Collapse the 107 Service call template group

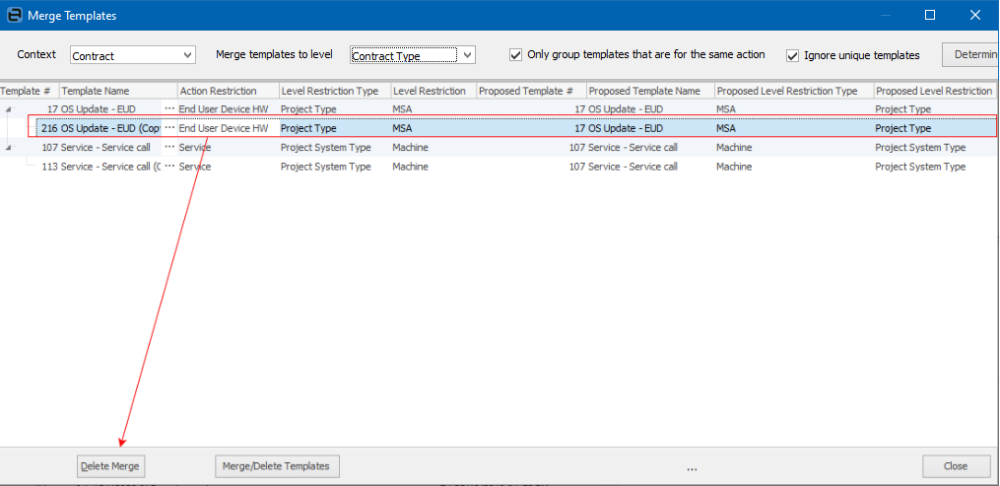point(9,148)
